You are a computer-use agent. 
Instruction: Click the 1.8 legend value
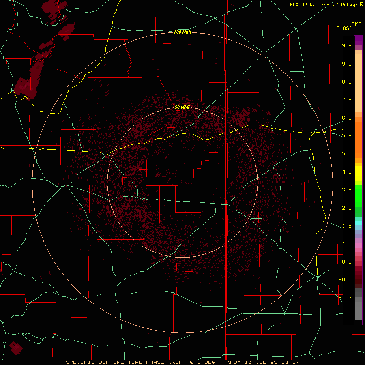pos(347,226)
